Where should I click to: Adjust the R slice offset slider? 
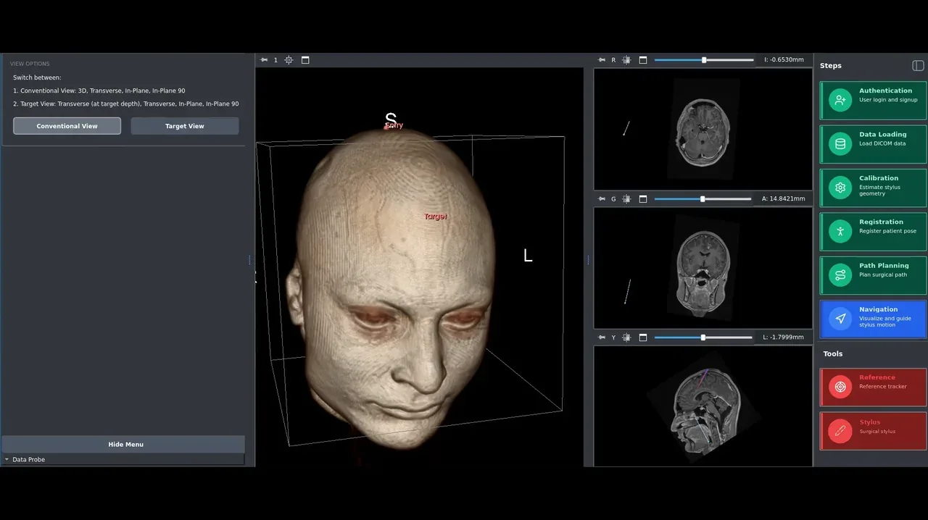point(703,60)
